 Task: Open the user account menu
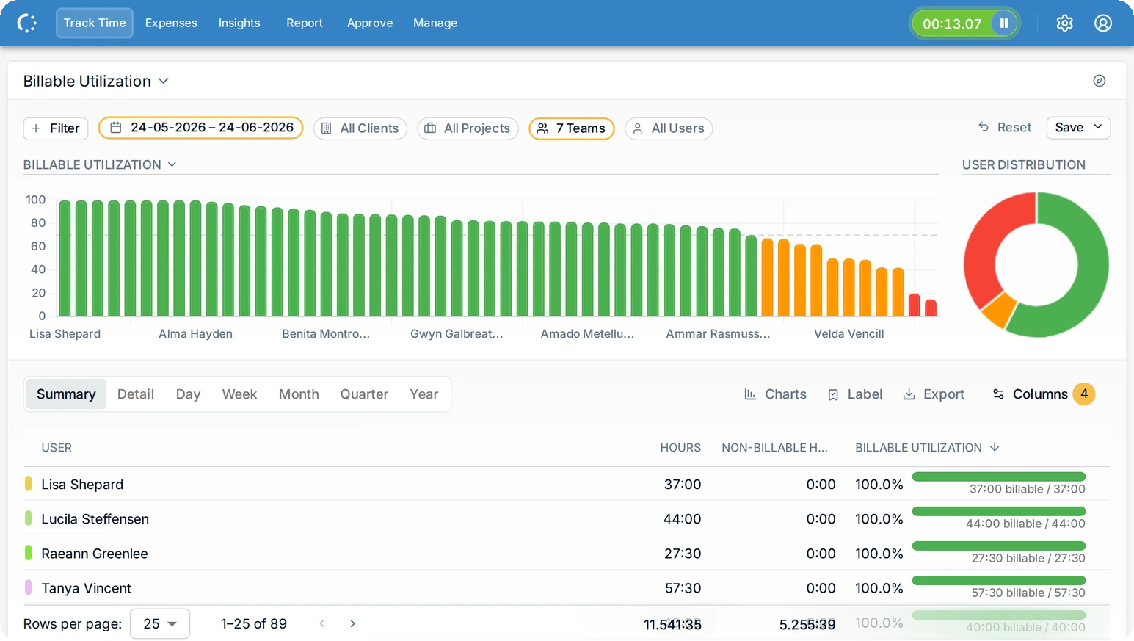[1102, 23]
